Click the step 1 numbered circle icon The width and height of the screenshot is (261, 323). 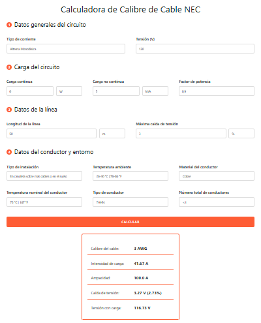click(x=9, y=25)
